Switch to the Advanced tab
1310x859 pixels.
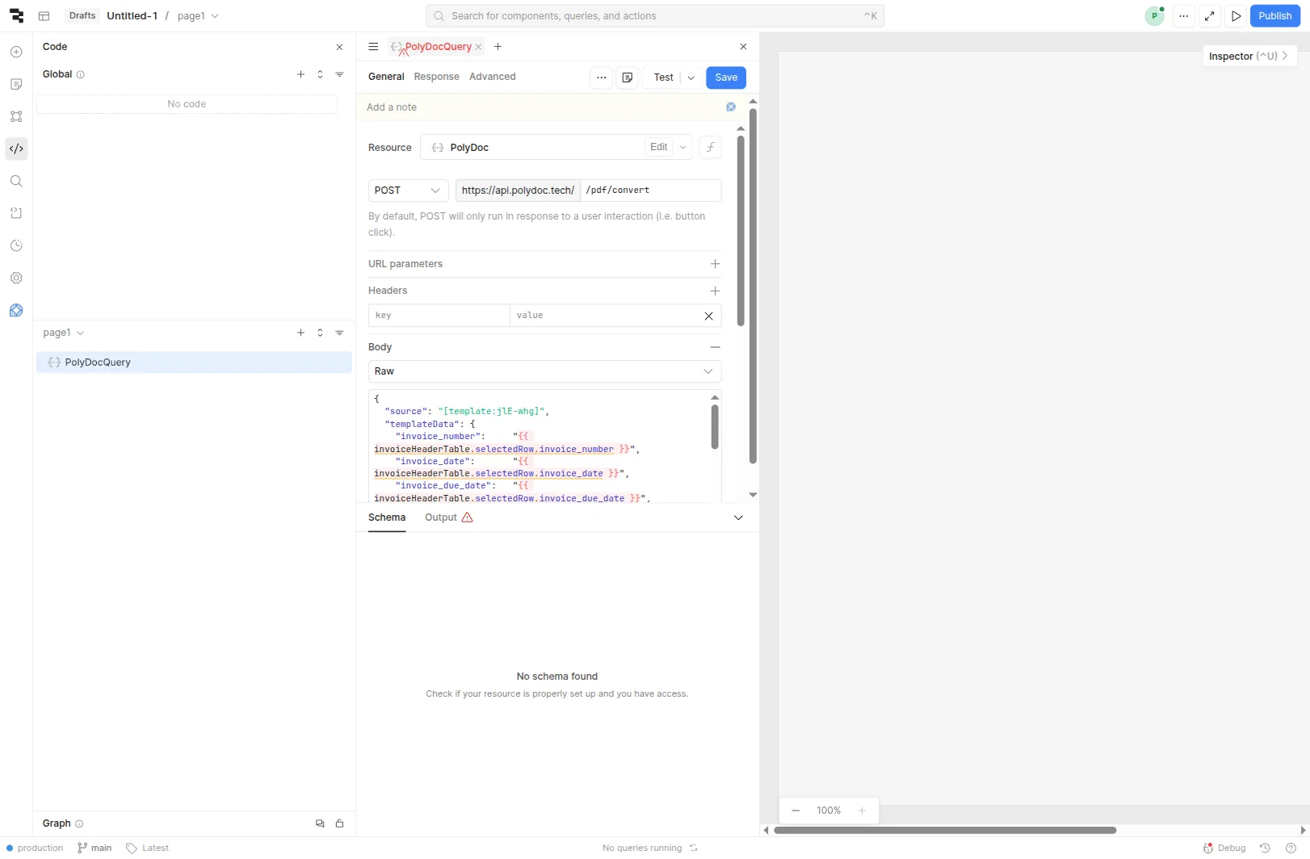492,77
